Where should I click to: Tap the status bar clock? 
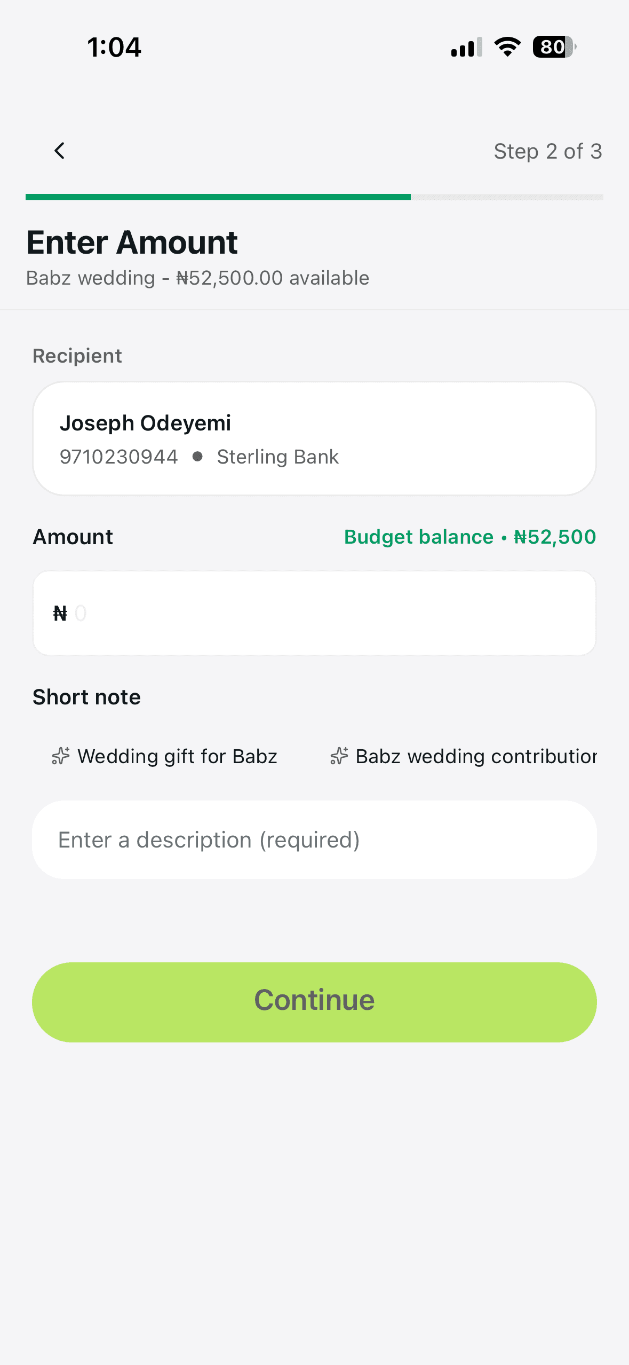pyautogui.click(x=114, y=47)
